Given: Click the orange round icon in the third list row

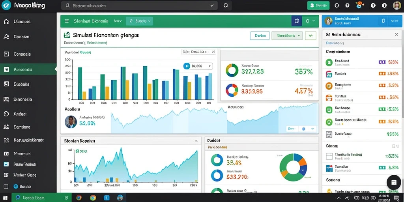Looking at the screenshot, I should (x=329, y=86).
